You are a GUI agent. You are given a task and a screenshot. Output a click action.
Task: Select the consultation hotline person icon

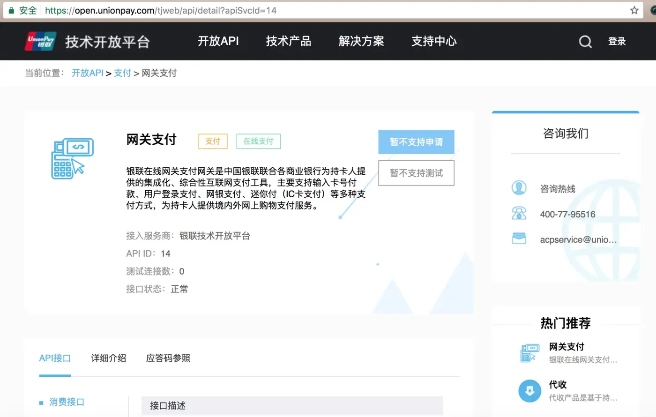[x=519, y=187]
